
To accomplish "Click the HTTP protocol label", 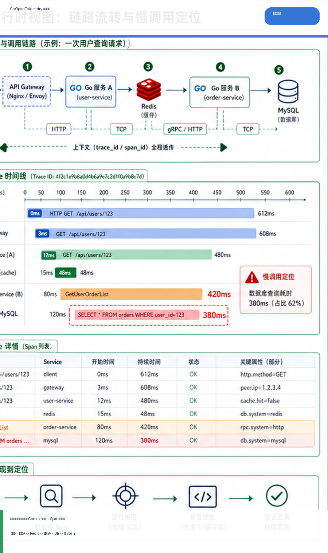I will click(x=59, y=129).
